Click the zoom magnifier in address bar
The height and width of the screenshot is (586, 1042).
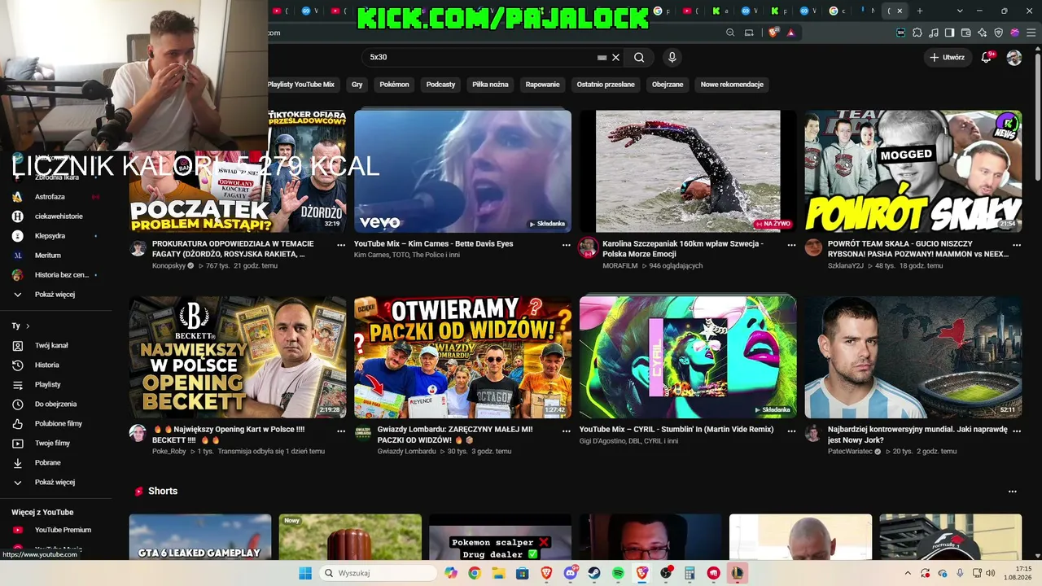pos(730,33)
